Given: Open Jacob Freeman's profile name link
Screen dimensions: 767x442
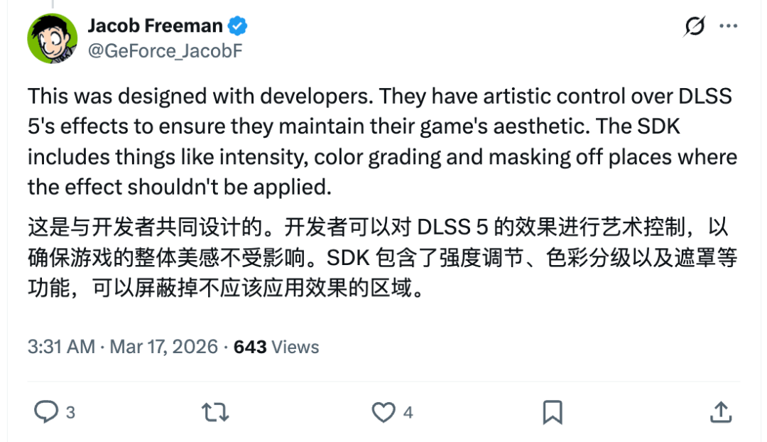Looking at the screenshot, I should click(155, 26).
